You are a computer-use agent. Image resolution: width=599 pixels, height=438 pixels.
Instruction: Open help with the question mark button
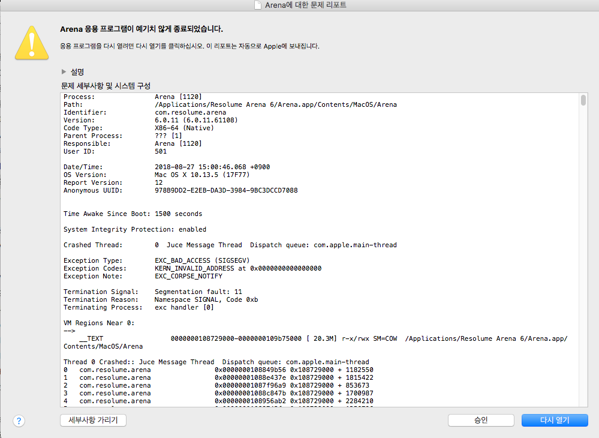19,421
